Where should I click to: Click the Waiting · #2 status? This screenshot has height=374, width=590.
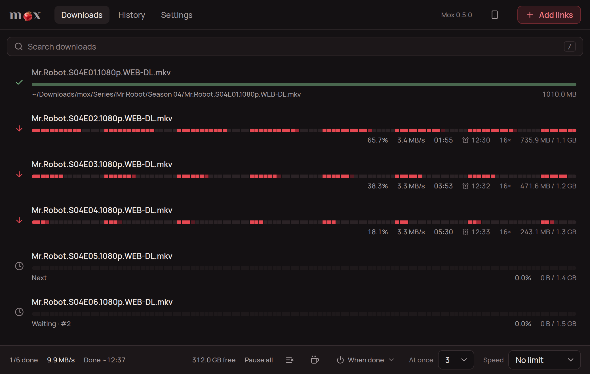pyautogui.click(x=51, y=324)
